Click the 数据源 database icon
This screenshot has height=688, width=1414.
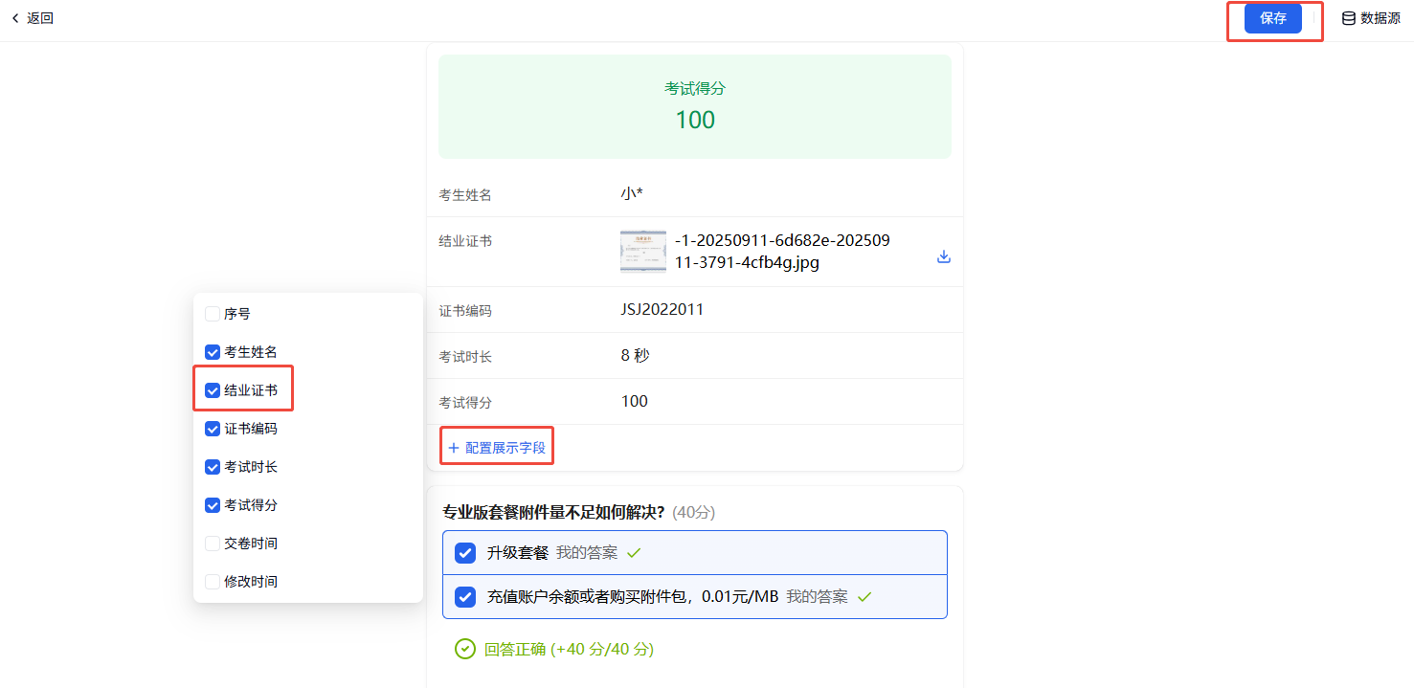pyautogui.click(x=1348, y=18)
